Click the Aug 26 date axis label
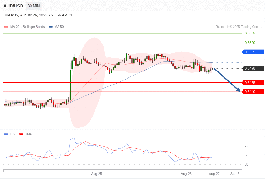This screenshot has height=179, width=265. [x=186, y=174]
